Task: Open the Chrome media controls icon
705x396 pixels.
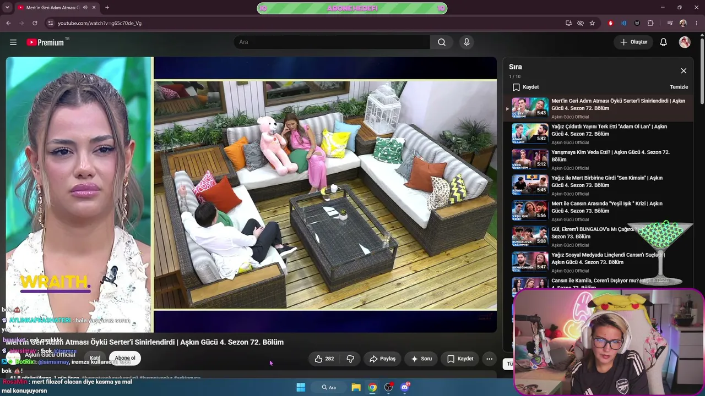Action: pos(670,23)
